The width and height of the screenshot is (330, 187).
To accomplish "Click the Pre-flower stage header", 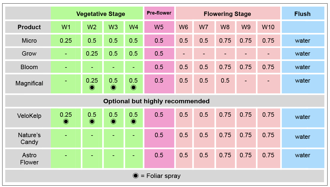I will point(159,13).
